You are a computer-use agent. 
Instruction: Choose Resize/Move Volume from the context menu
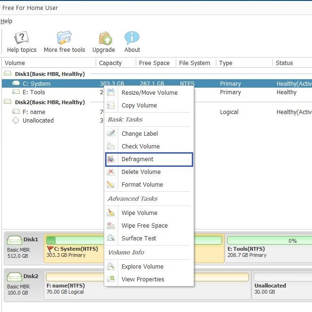tap(149, 92)
